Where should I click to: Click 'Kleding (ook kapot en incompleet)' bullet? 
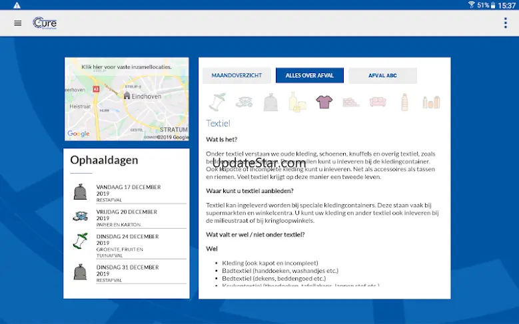click(x=270, y=263)
